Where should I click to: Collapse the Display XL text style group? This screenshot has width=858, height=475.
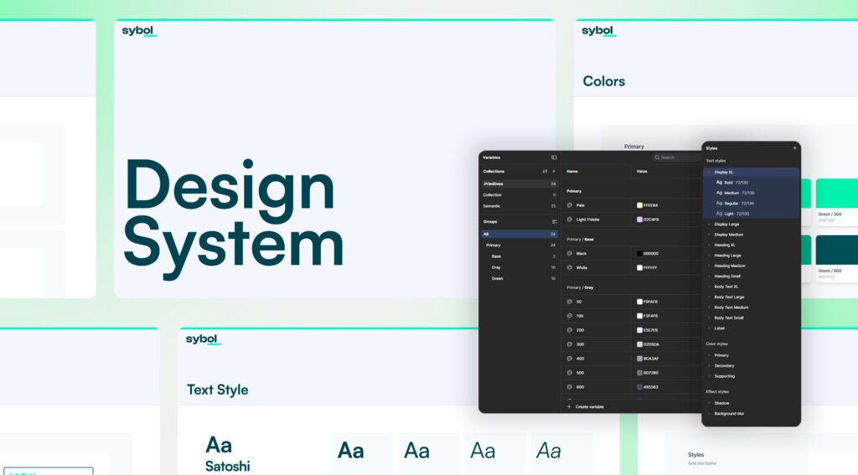[x=709, y=172]
